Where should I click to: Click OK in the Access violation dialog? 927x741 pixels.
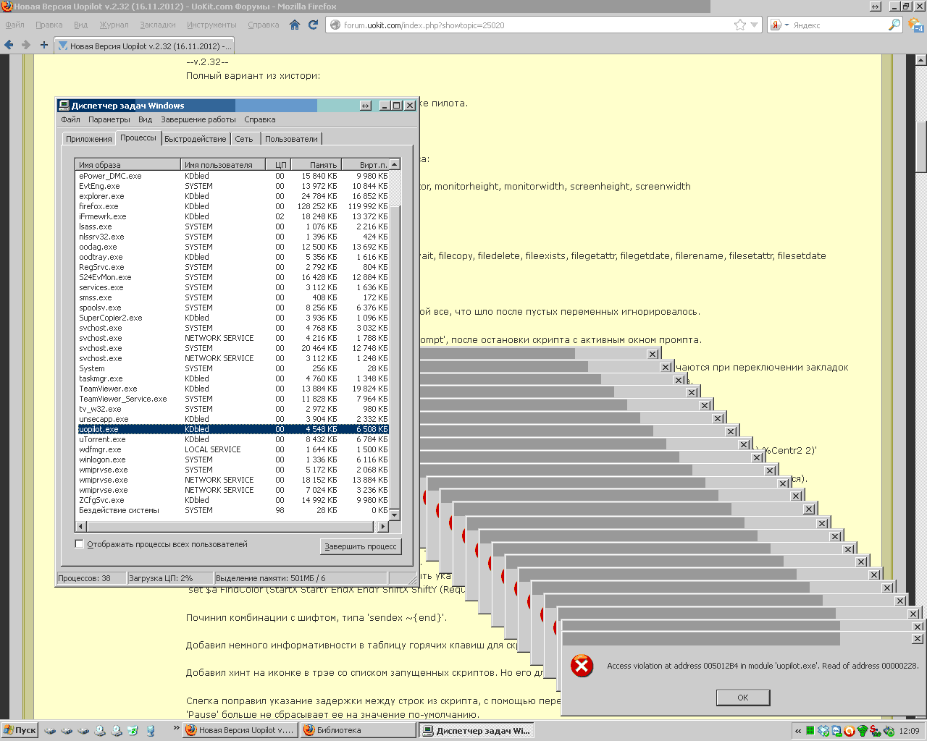pyautogui.click(x=742, y=698)
